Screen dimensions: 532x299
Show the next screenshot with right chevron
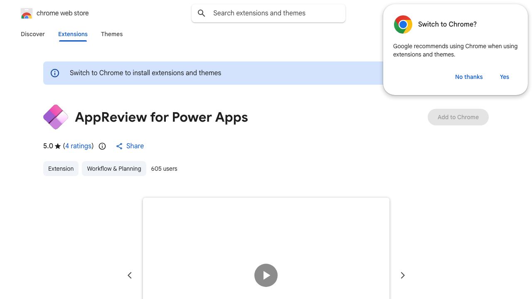pos(402,275)
